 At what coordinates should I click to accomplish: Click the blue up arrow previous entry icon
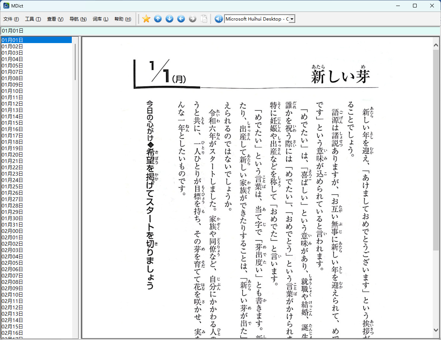tap(158, 19)
